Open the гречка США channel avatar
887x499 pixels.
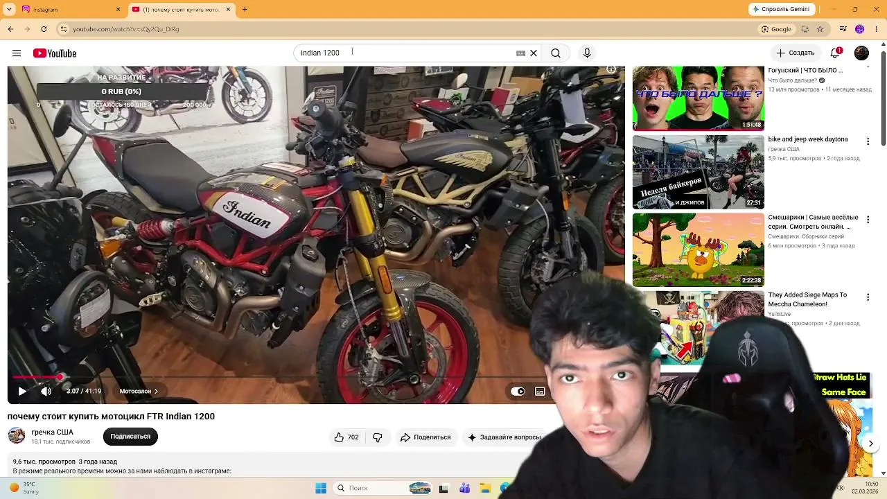point(17,436)
